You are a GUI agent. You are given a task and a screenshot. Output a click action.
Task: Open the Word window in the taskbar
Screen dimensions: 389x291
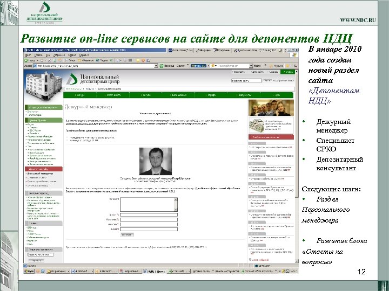coord(83,271)
